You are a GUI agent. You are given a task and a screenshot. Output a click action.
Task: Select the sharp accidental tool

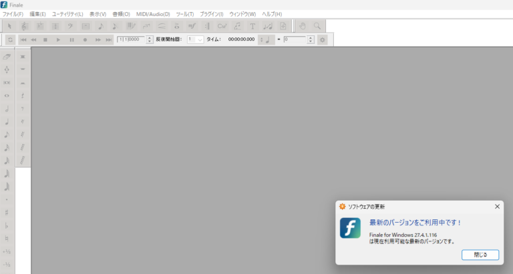click(x=7, y=212)
